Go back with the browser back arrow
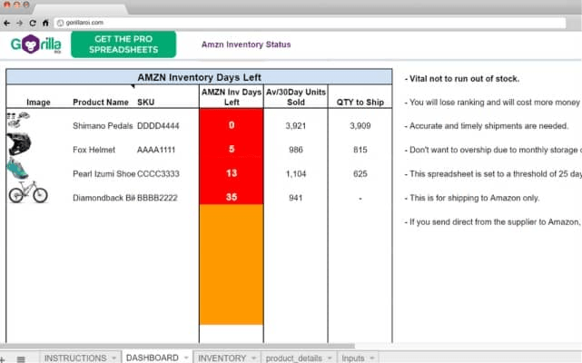This screenshot has height=363, width=582. click(7, 23)
